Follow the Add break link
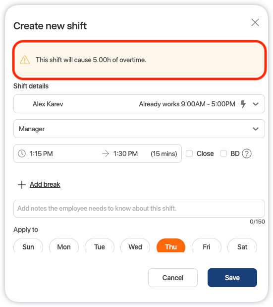The height and width of the screenshot is (307, 273). pos(45,184)
